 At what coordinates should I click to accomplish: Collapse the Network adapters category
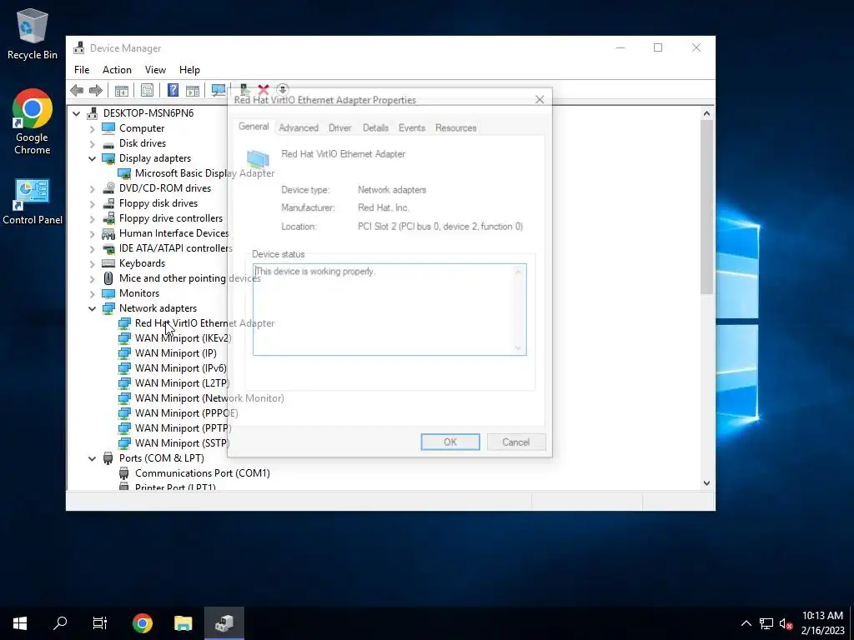click(x=92, y=308)
